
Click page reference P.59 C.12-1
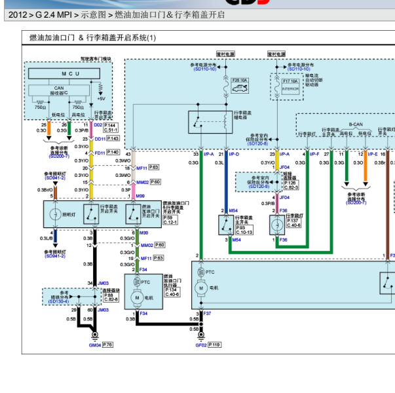170,220
